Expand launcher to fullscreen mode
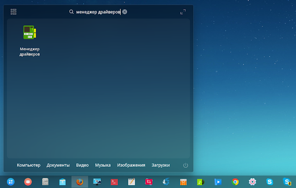This screenshot has width=296, height=188. pos(183,12)
